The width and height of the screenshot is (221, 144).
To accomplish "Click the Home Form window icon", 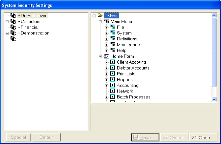I will tap(106, 56).
